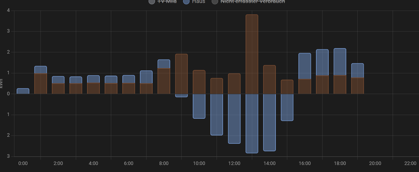This screenshot has width=419, height=172.
Task: Select the negative blue bar at 10:00
Action: 199,106
